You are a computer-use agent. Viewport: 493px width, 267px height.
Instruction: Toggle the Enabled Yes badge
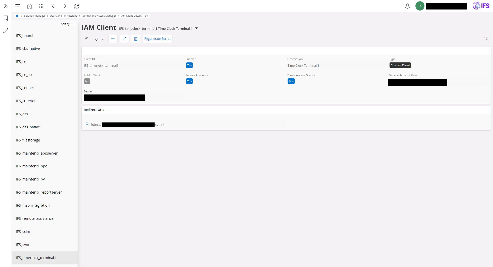189,65
